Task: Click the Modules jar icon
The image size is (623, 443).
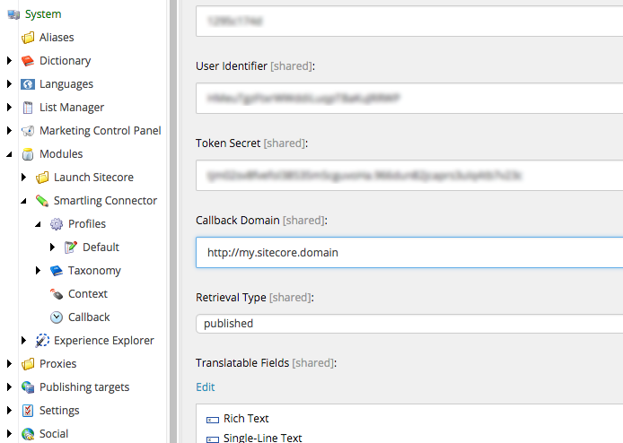Action: click(28, 154)
